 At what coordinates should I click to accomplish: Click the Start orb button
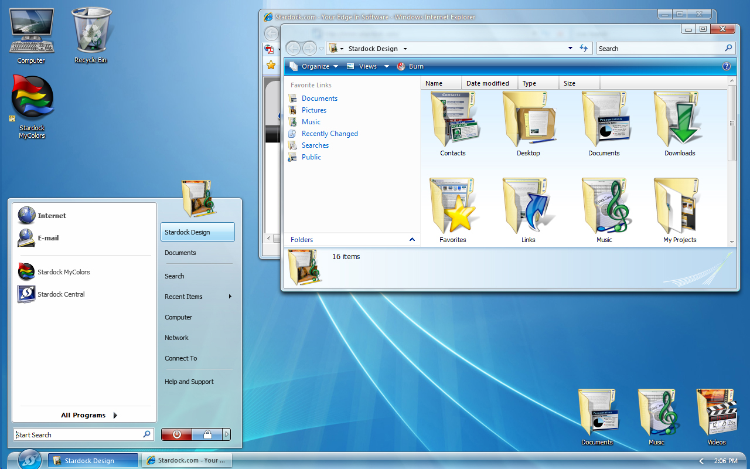click(29, 460)
